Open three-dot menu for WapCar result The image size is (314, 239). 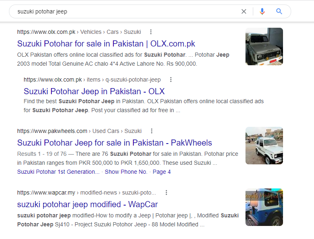[166, 193]
